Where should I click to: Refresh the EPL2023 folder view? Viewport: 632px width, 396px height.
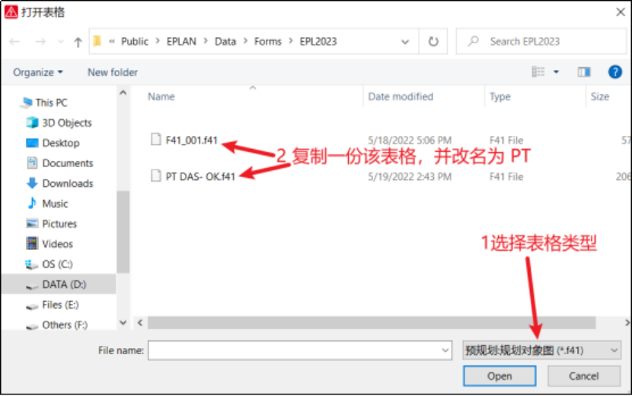[x=433, y=42]
